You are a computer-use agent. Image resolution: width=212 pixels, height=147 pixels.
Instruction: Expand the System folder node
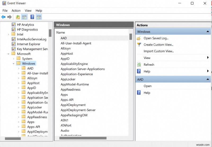click(x=14, y=59)
